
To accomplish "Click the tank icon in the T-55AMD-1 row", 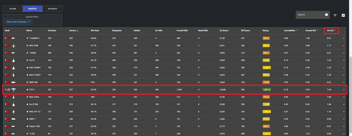I will (14, 38).
